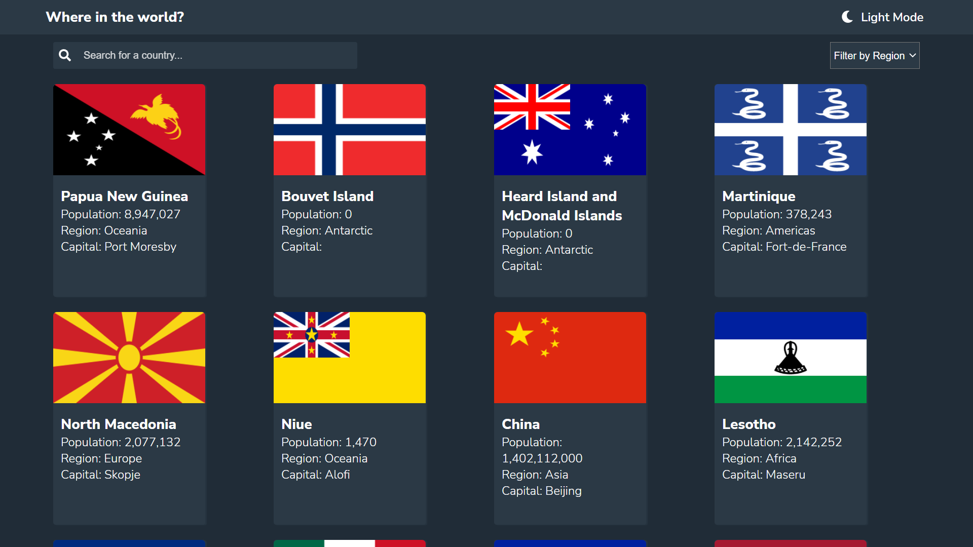Click Region: Africa text
This screenshot has height=547, width=973.
759,458
